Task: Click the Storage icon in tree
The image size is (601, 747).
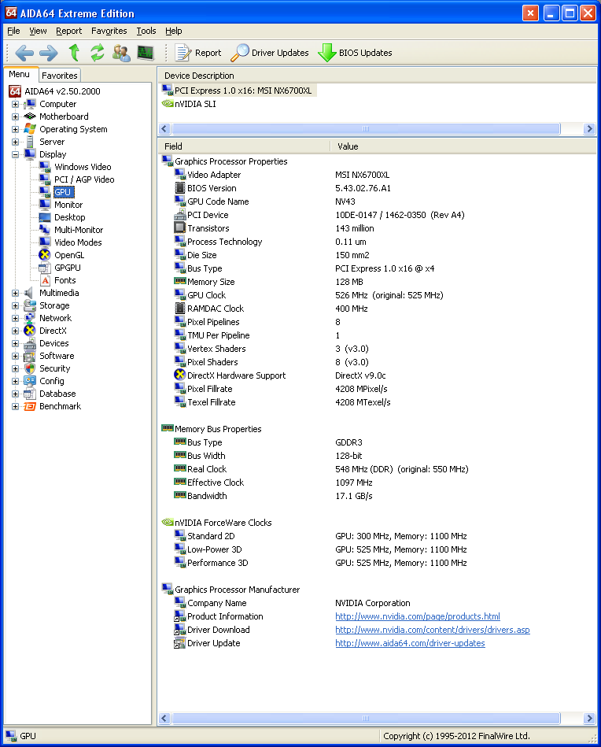Action: click(x=30, y=305)
